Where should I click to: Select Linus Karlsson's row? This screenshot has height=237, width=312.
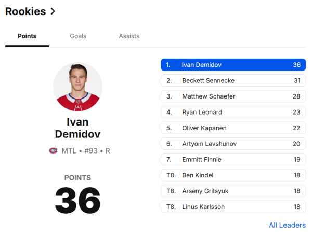[x=233, y=207]
